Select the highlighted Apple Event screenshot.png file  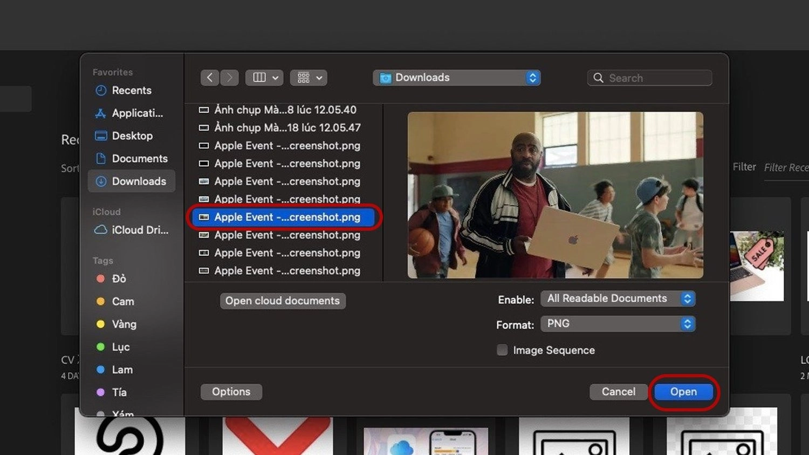284,217
